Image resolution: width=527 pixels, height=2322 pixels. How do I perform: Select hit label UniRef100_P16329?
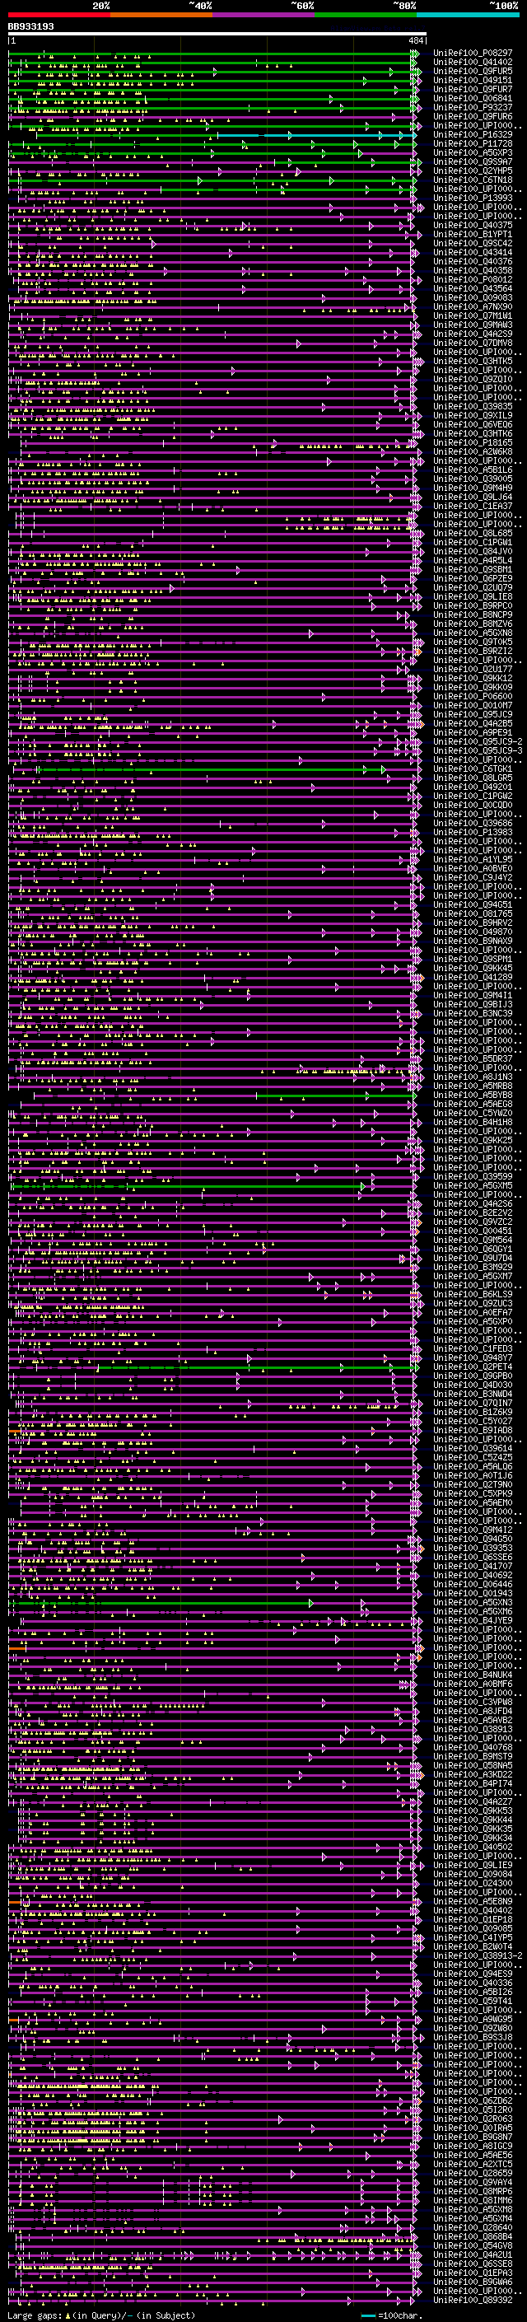point(473,134)
